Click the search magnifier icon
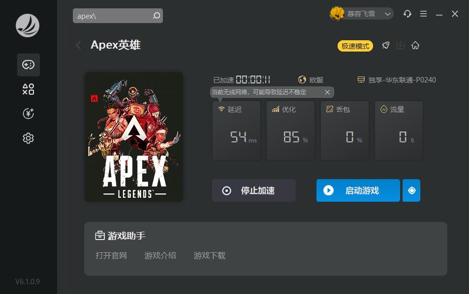 click(156, 16)
